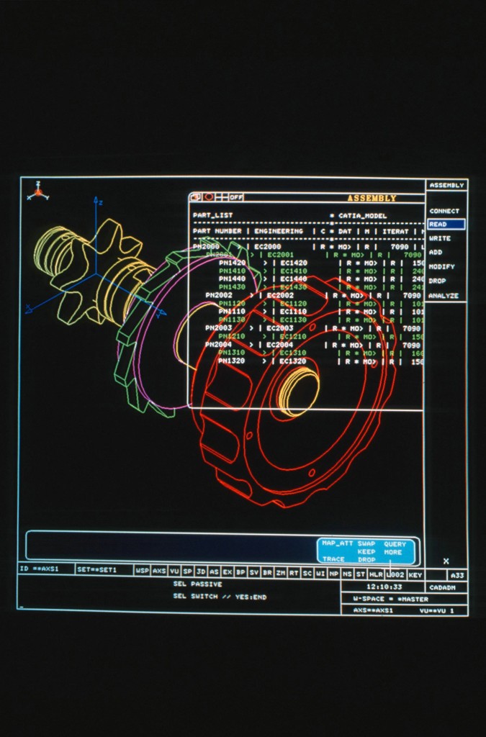Click the PN1320 part row in the list
This screenshot has width=486, height=737.
pyautogui.click(x=232, y=361)
